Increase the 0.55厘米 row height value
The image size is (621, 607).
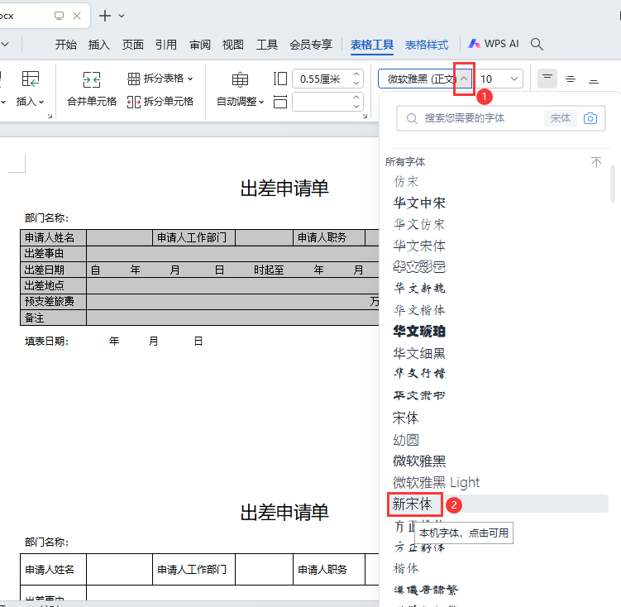(x=356, y=74)
